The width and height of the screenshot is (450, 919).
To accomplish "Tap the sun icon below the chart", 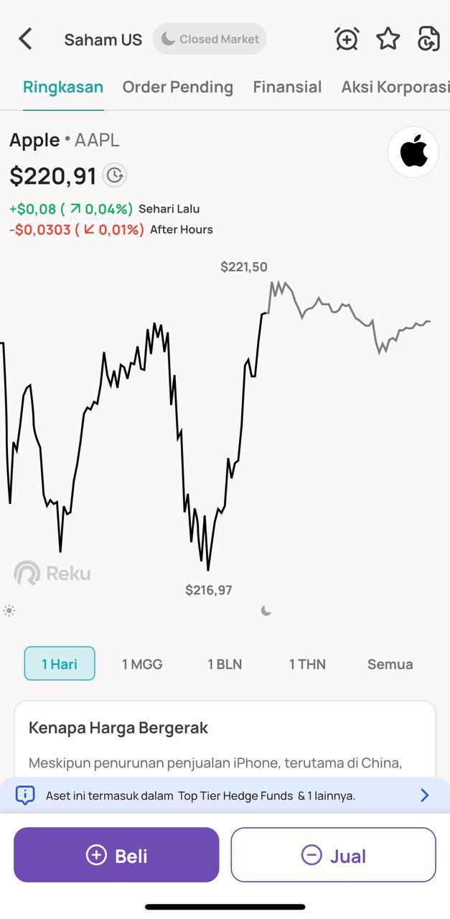I will pyautogui.click(x=9, y=611).
